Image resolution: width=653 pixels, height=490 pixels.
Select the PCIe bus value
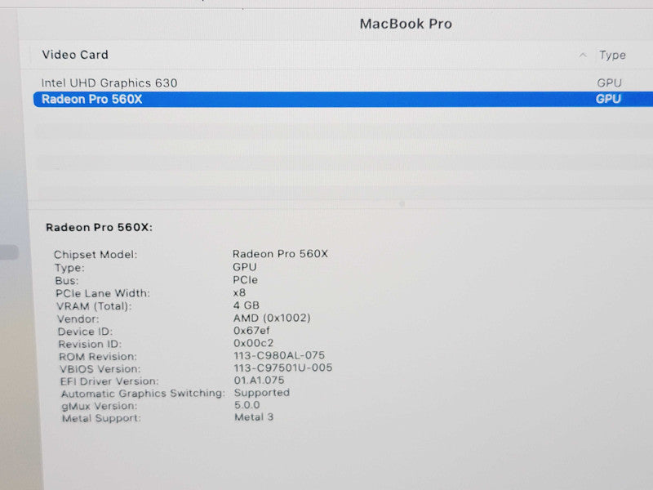click(x=246, y=280)
